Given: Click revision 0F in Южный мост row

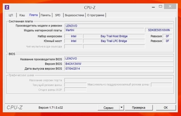Looking at the screenshot, I should point(167,41).
